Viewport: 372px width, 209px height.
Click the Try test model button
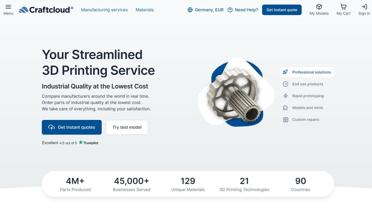tap(127, 127)
